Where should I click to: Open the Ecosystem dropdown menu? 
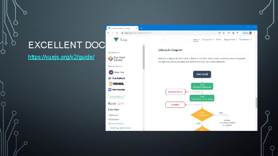pyautogui.click(x=208, y=40)
